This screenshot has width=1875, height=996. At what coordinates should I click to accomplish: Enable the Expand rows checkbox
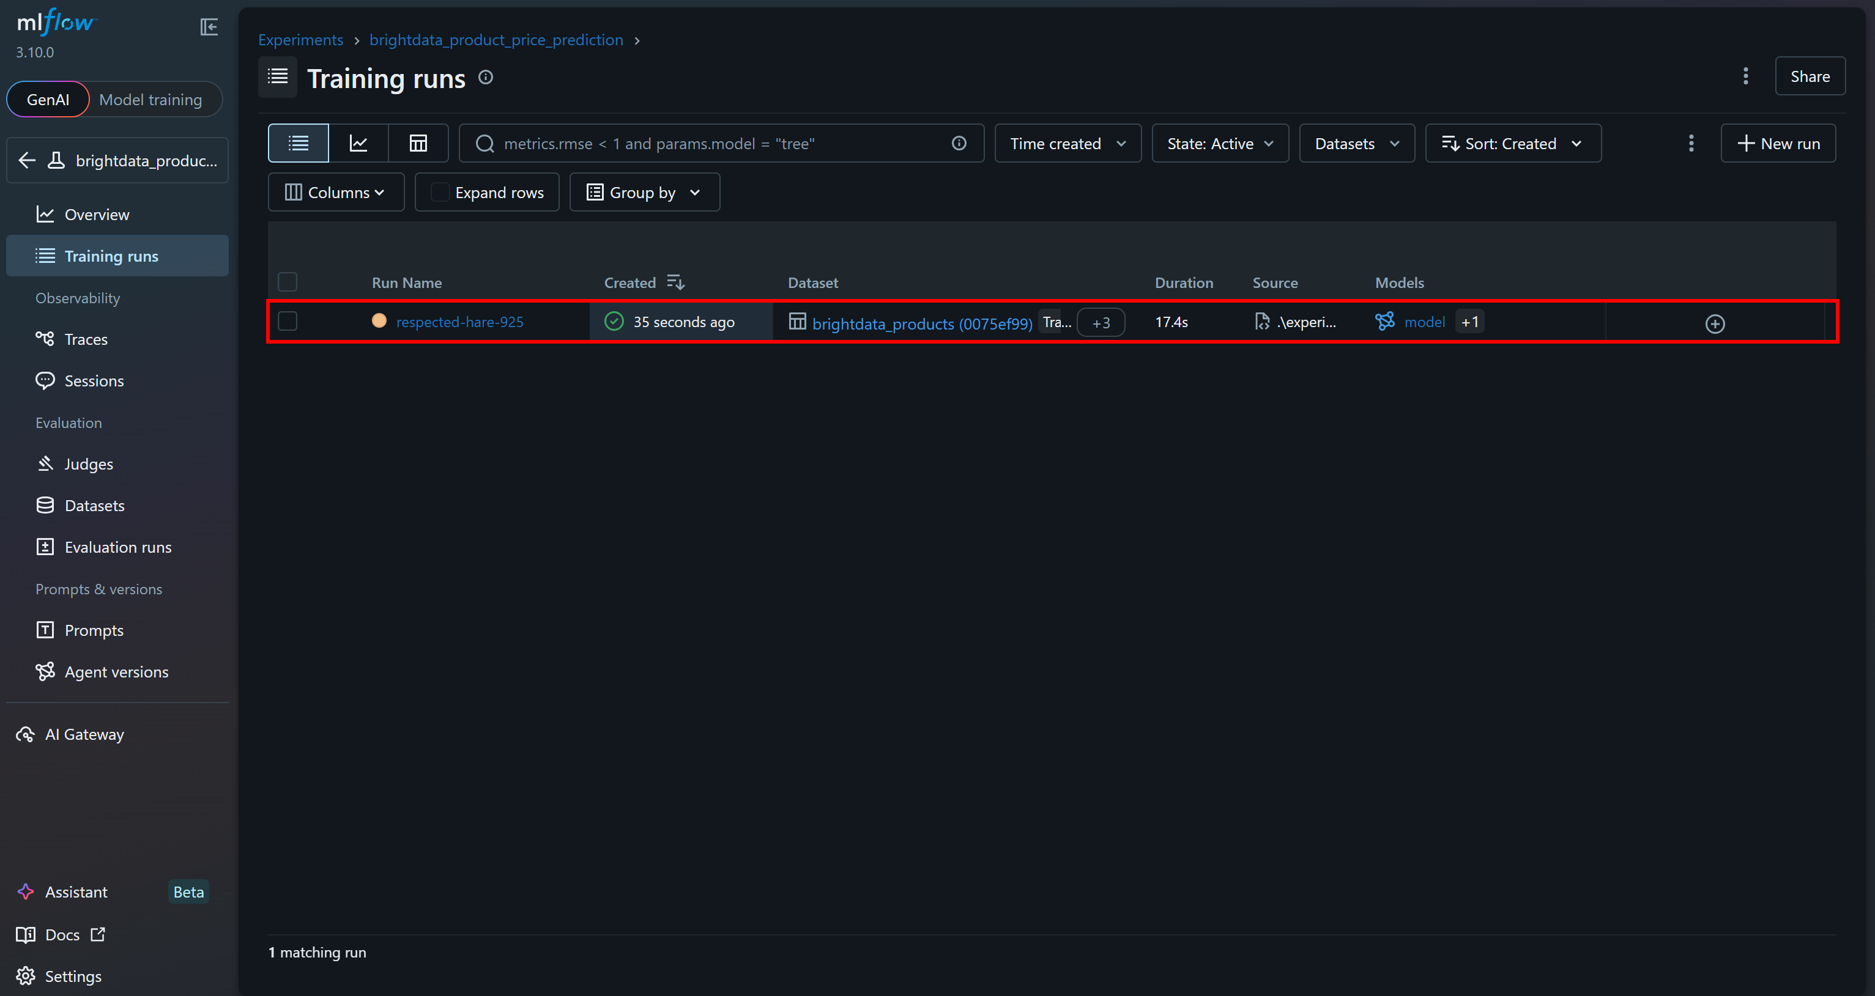point(440,192)
